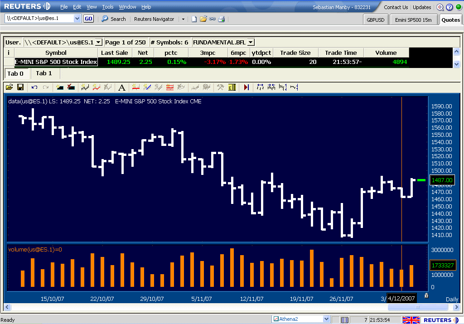Screen dimensions: 464x324
Task: Add new bar study icon
Action: point(85,87)
